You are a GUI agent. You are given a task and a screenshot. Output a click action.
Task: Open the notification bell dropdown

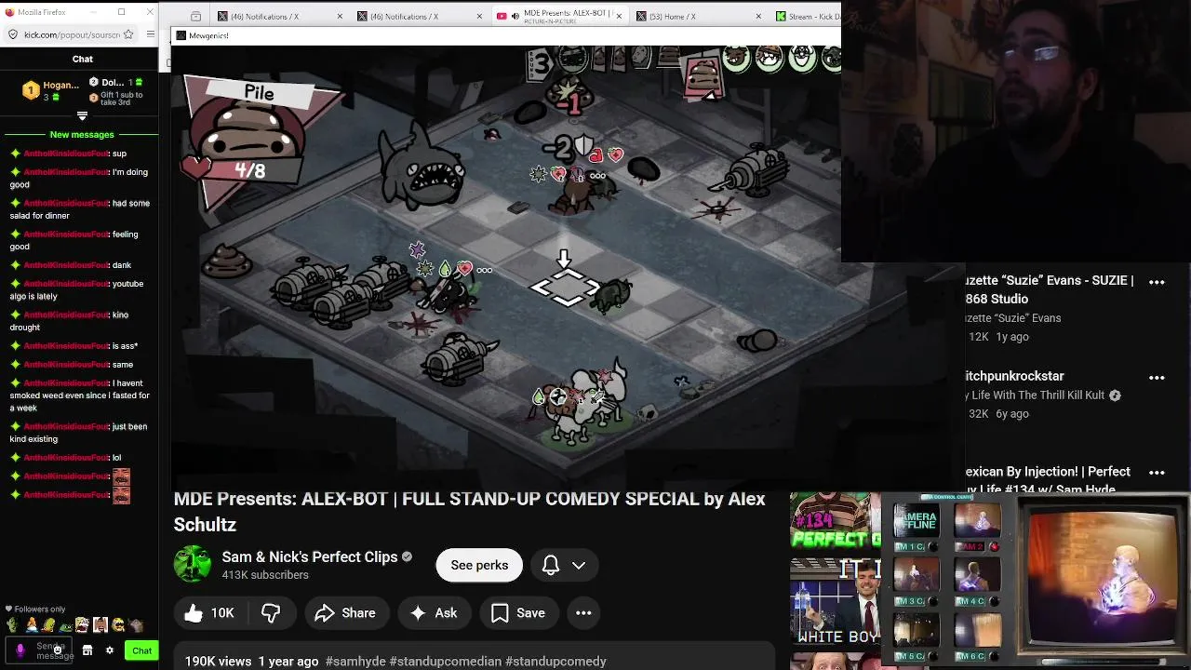(564, 565)
